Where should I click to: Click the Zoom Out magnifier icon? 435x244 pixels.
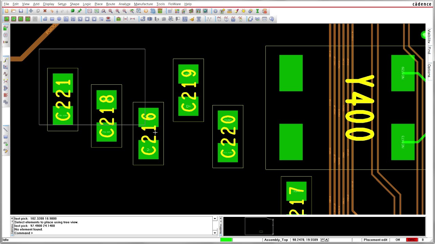125,11
